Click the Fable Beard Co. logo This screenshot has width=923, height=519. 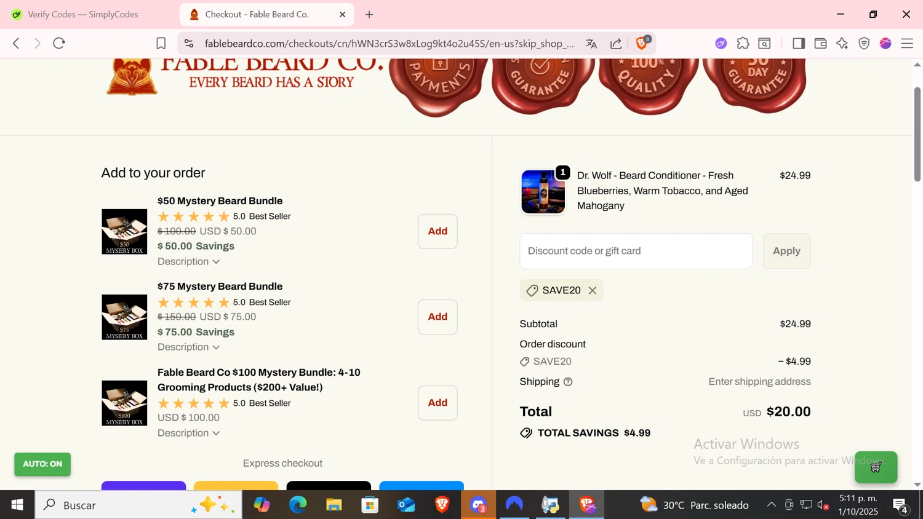(x=245, y=77)
